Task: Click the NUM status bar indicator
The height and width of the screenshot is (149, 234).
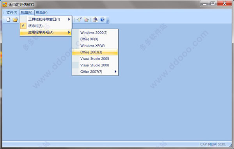Action: (x=212, y=144)
